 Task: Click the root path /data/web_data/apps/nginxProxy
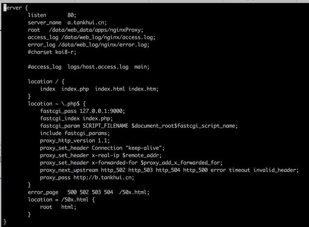tap(96, 30)
